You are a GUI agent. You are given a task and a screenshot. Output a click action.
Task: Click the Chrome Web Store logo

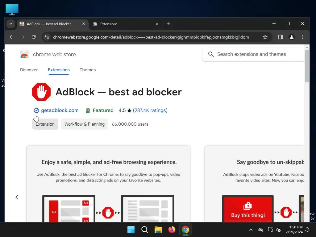pyautogui.click(x=24, y=54)
